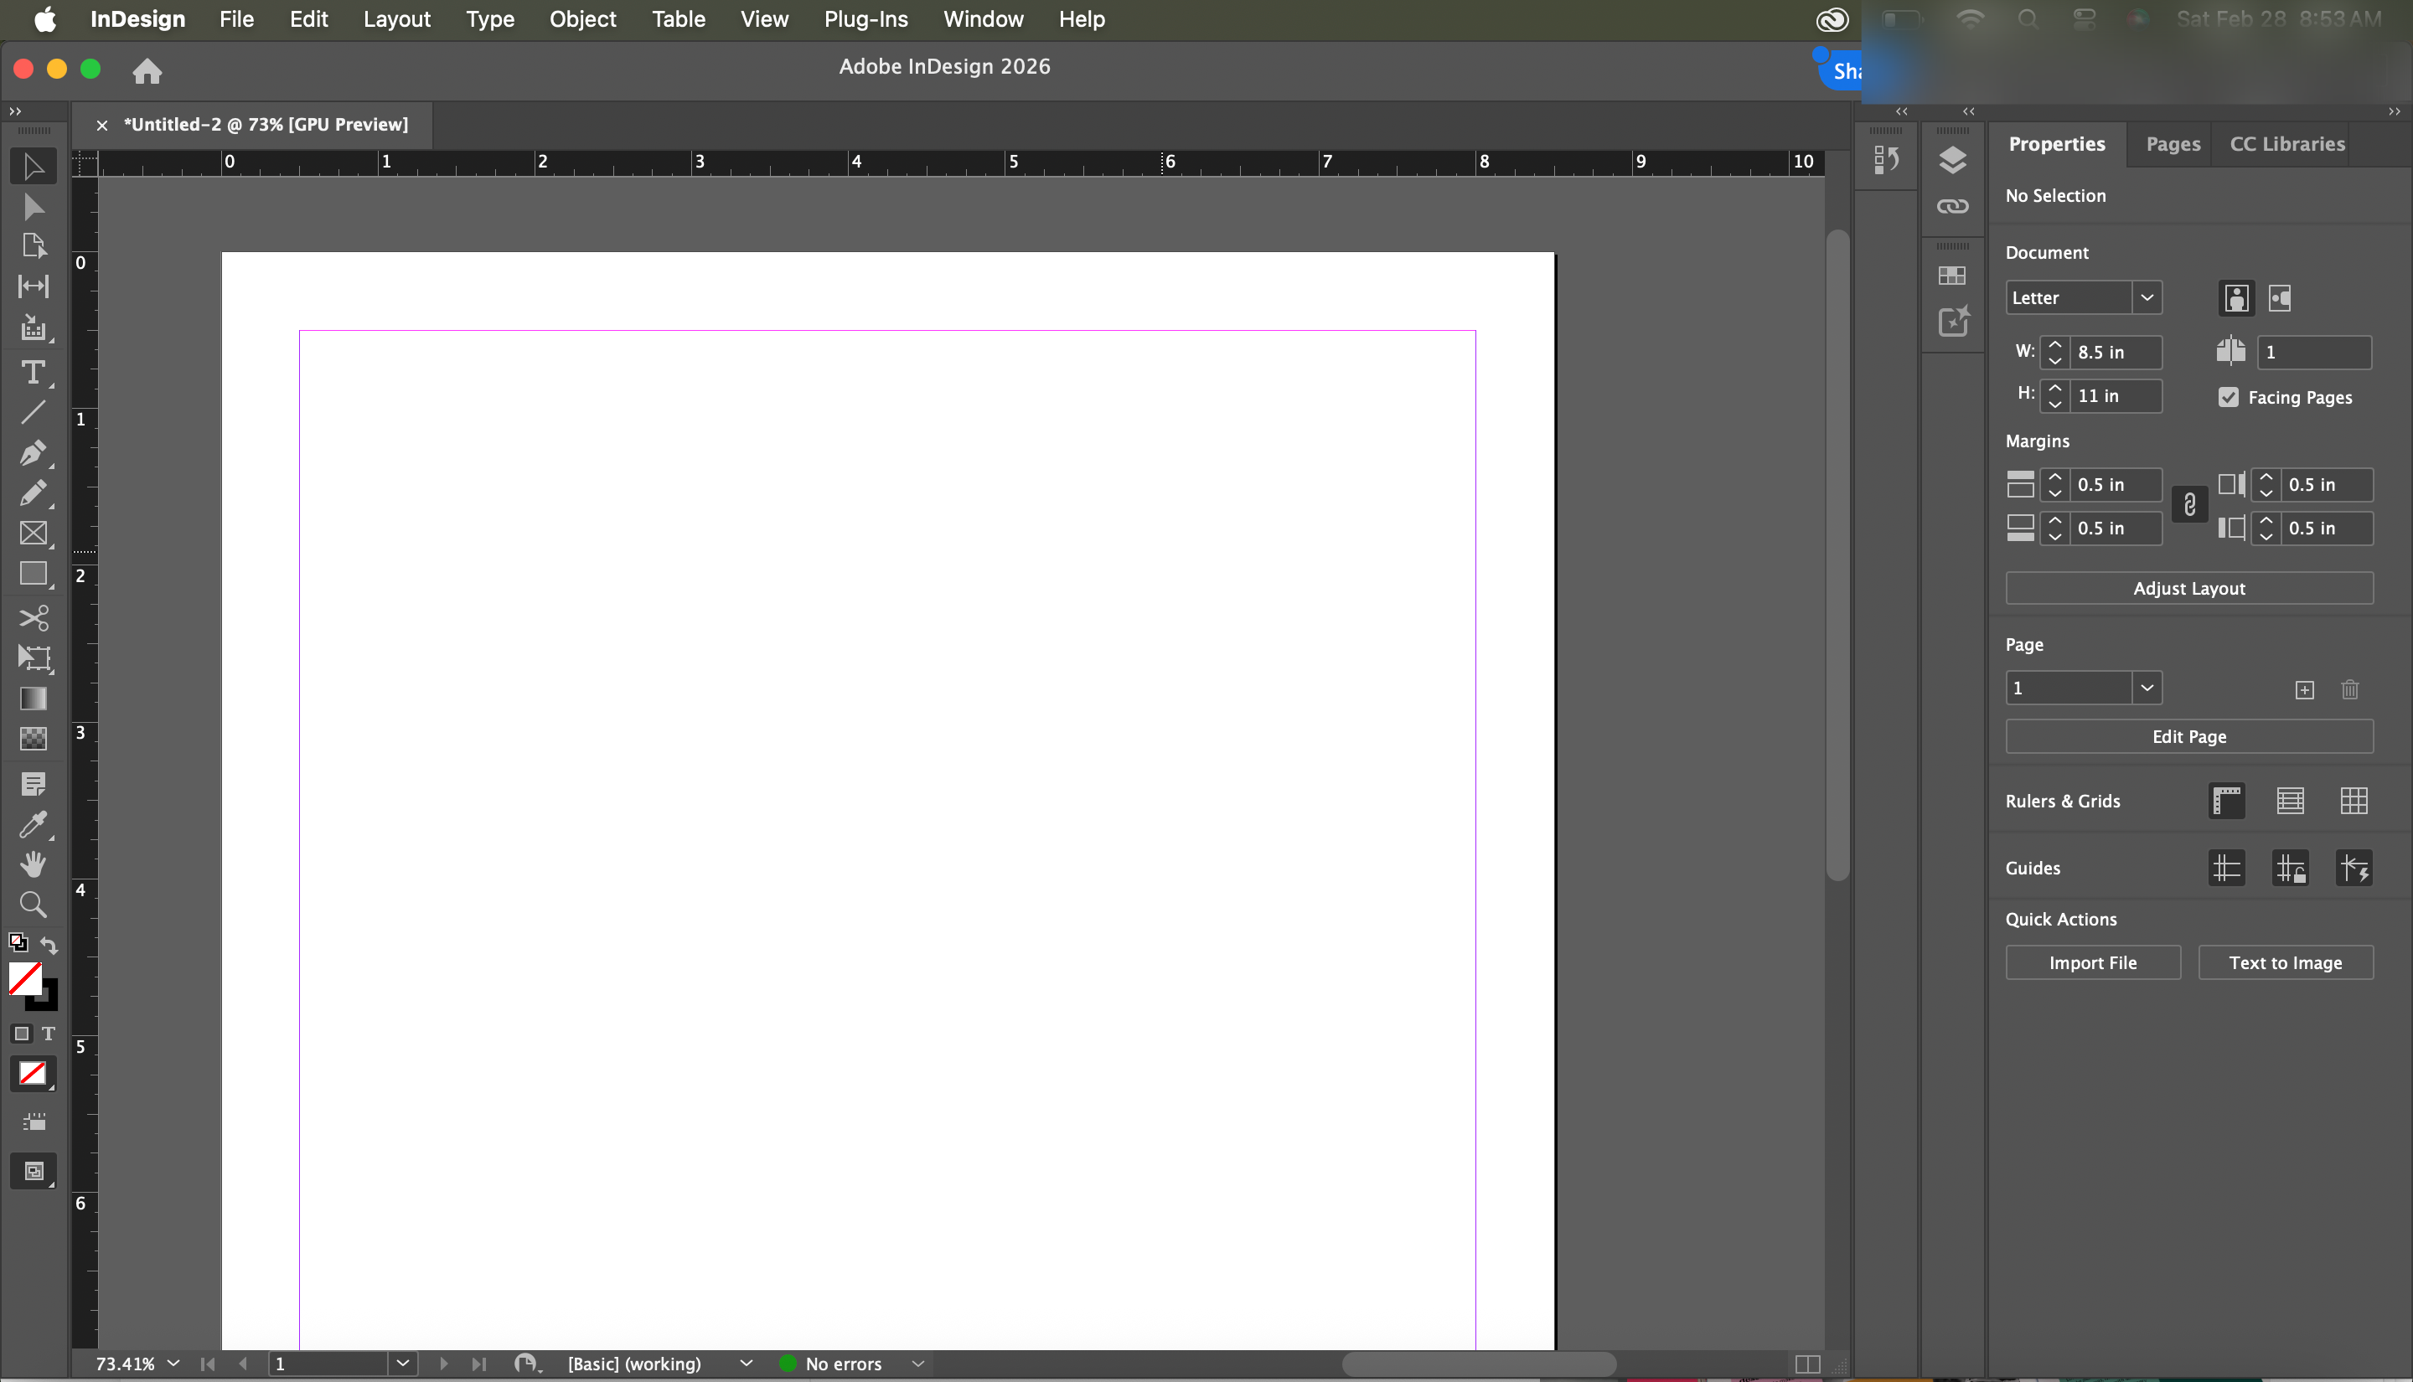
Task: Toggle the margins link constraint
Action: click(x=2189, y=505)
